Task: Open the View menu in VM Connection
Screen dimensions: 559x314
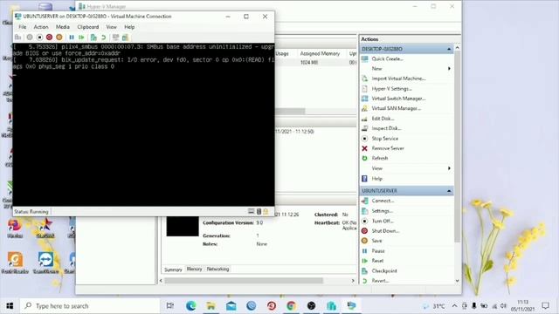Action: pos(111,27)
